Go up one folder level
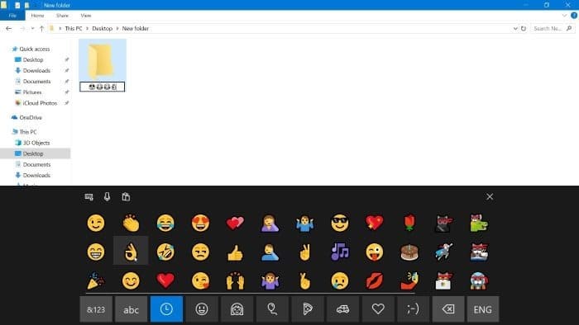 (x=41, y=28)
